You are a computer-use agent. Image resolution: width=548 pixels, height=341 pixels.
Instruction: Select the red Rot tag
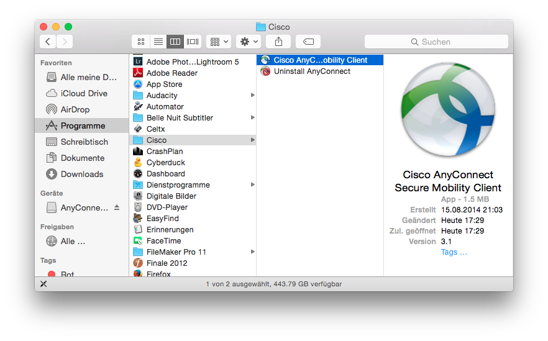click(x=52, y=275)
